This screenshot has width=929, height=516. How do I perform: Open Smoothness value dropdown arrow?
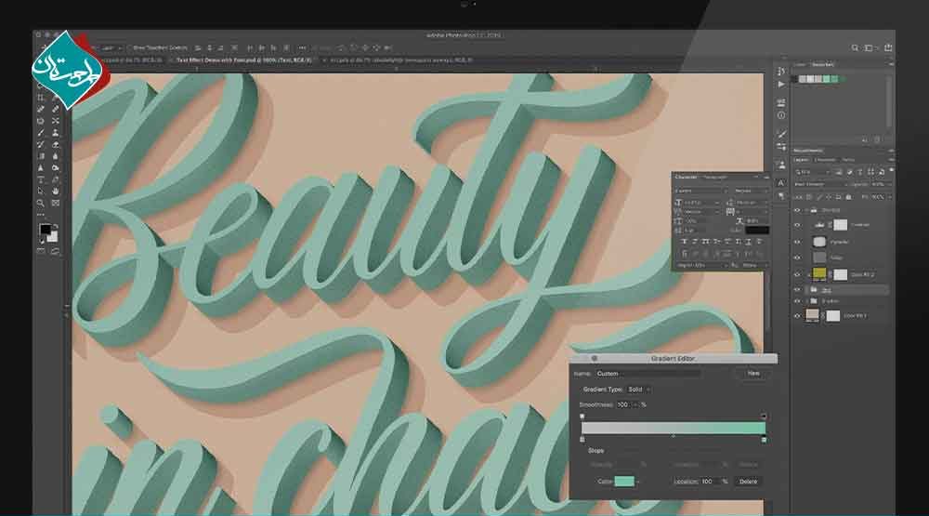point(635,405)
